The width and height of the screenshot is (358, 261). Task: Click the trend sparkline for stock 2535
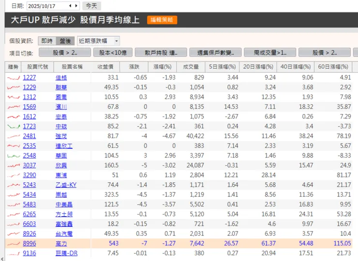[14, 146]
